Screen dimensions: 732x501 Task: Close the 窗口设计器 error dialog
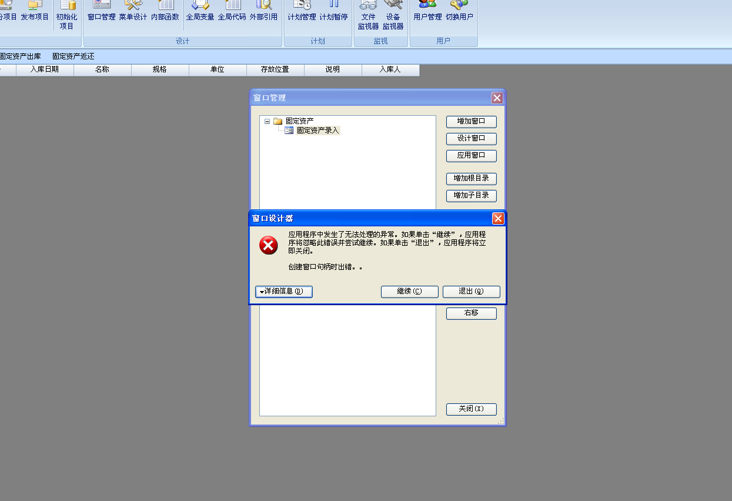pos(498,219)
